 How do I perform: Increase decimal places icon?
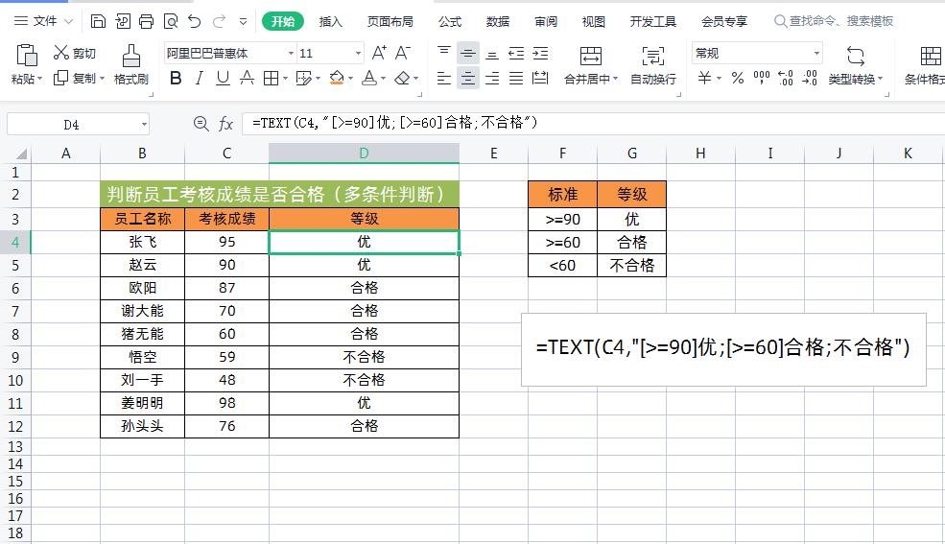[786, 78]
